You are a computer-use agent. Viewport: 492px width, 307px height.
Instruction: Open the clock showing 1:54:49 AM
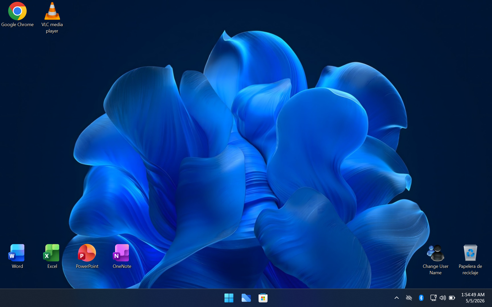(473, 295)
